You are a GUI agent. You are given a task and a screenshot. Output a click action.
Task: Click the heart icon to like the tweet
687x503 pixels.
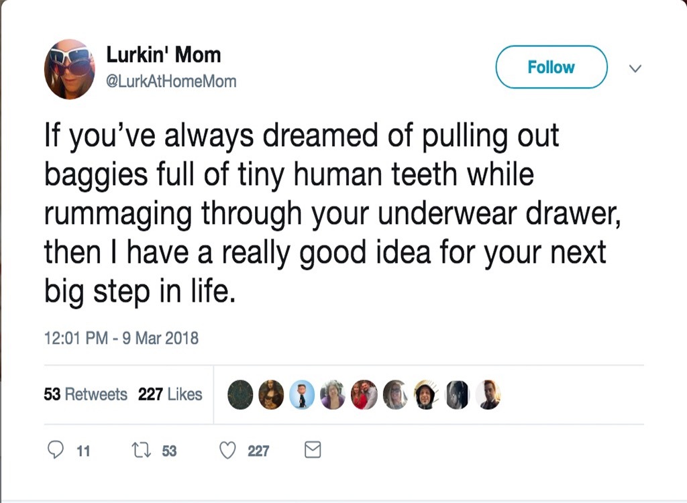click(x=228, y=450)
